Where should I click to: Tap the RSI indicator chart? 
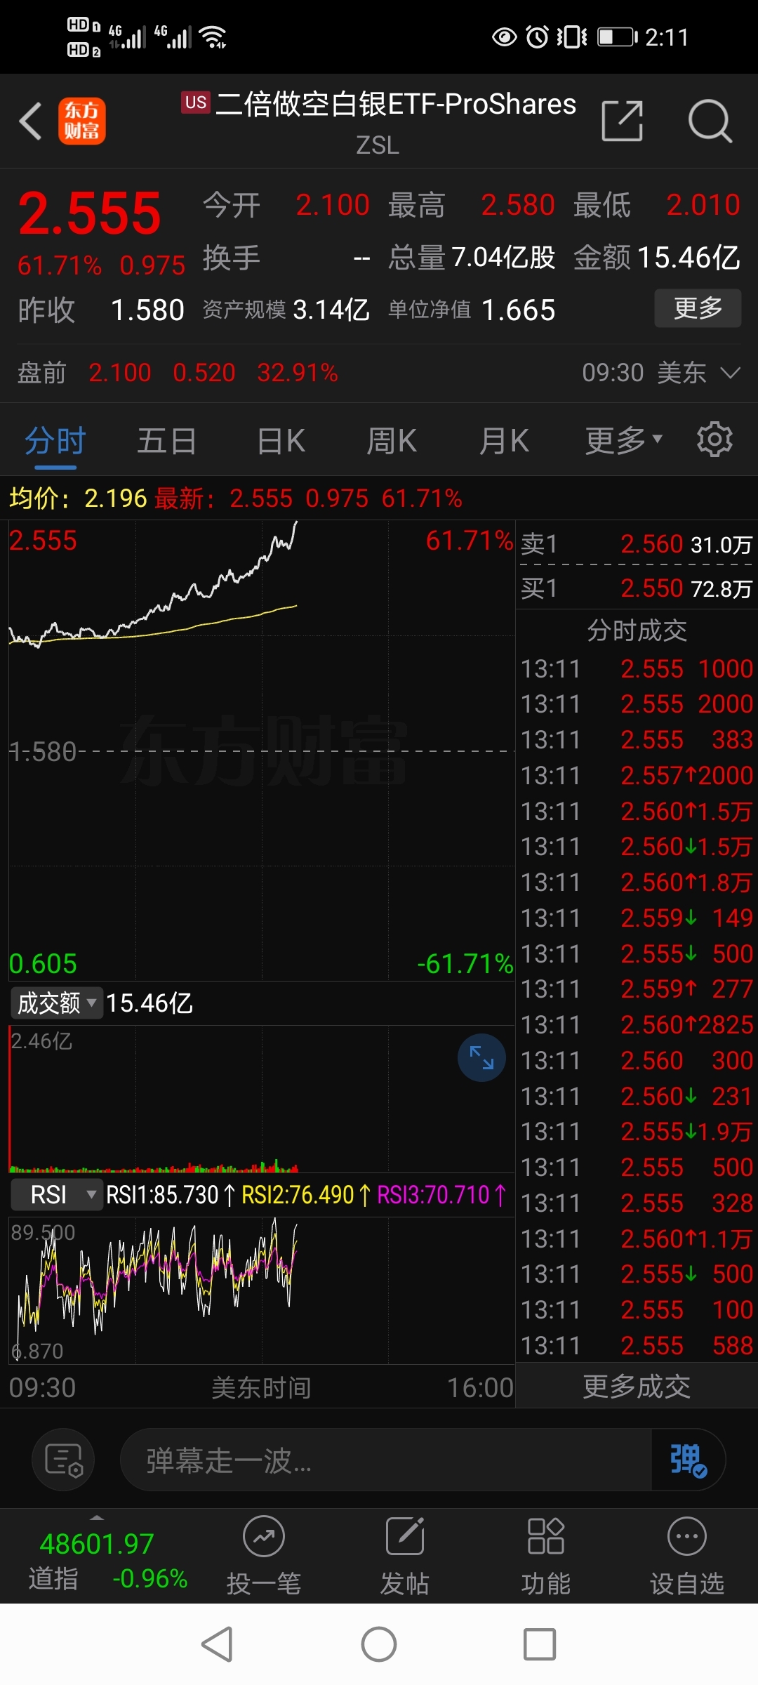pos(261,1290)
